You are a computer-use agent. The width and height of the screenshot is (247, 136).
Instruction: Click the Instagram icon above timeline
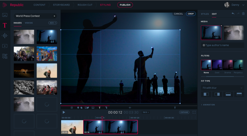72,108
